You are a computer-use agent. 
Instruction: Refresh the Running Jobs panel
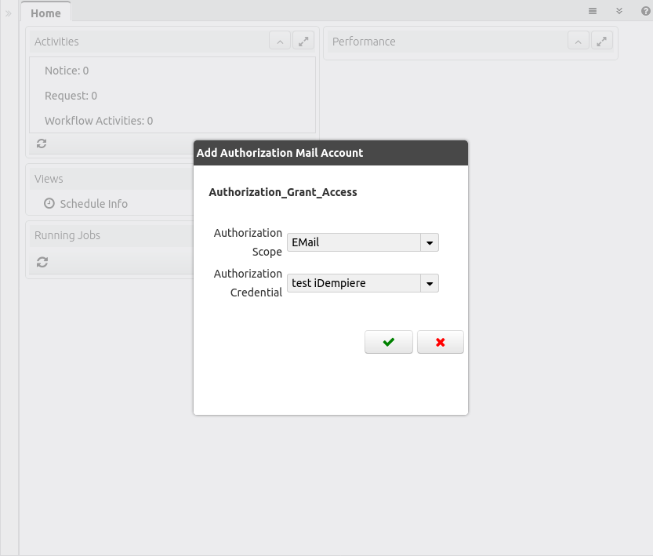[x=42, y=263]
